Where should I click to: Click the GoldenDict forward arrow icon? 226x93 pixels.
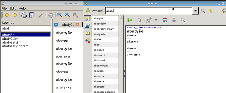pos(15,15)
